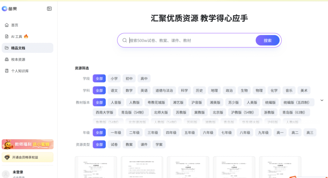Open the first document thumbnail
328x178 pixels.
tap(96, 167)
